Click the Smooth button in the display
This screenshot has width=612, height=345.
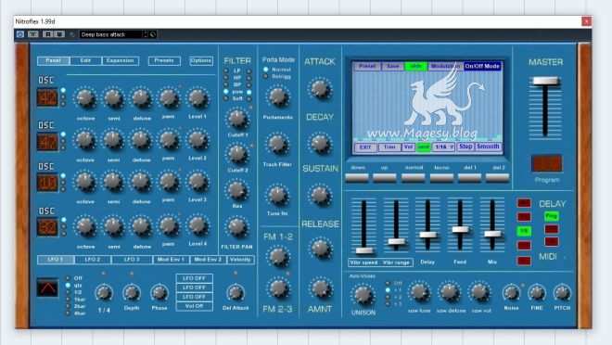pos(489,147)
